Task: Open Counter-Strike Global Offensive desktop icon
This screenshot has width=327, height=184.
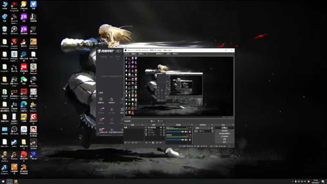Action: [34, 44]
